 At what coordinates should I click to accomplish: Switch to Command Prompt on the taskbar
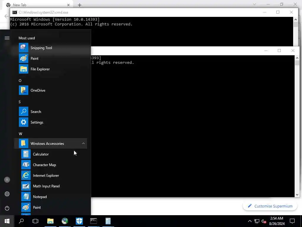tap(93, 221)
